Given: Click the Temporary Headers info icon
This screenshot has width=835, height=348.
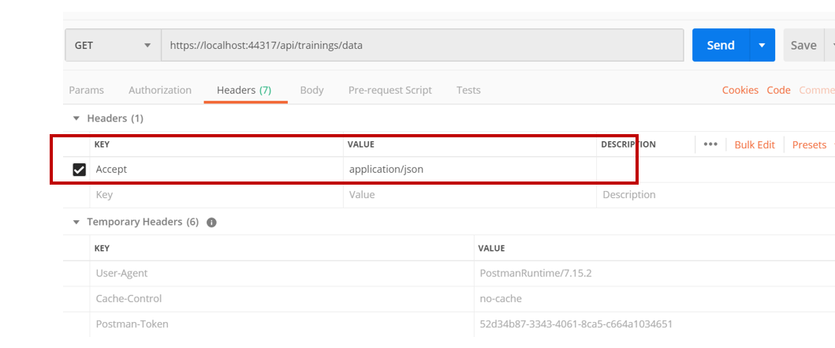Looking at the screenshot, I should click(x=211, y=223).
